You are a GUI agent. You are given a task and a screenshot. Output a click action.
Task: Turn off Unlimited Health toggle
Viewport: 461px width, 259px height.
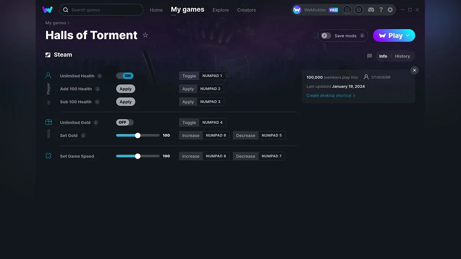point(125,76)
